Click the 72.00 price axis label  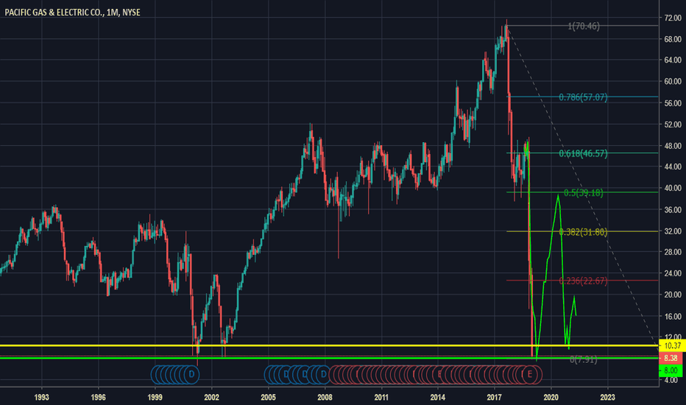coord(673,18)
